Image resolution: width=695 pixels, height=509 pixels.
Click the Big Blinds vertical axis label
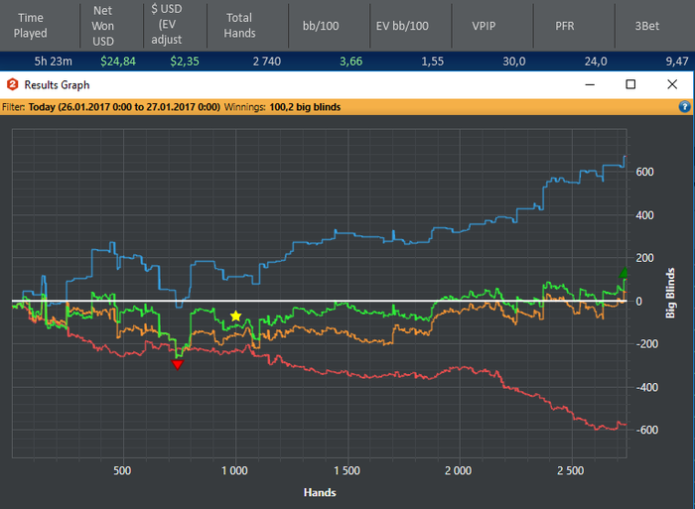pos(670,293)
